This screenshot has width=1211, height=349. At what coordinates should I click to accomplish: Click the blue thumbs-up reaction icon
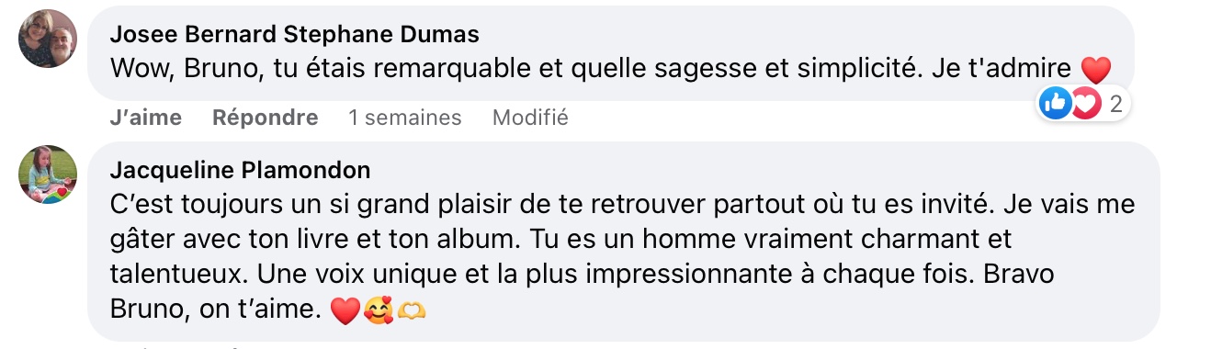(x=1056, y=104)
